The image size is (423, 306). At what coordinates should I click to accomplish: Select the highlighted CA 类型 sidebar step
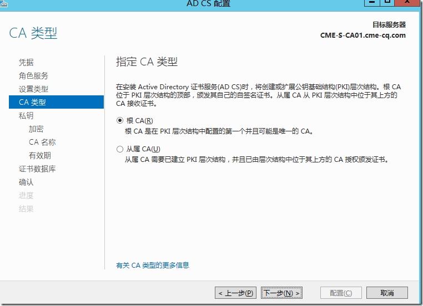56,102
